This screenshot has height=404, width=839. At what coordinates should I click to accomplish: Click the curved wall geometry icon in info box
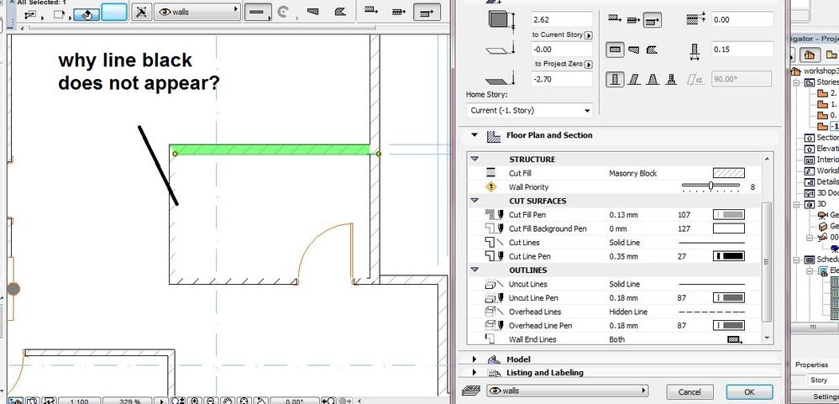click(284, 11)
